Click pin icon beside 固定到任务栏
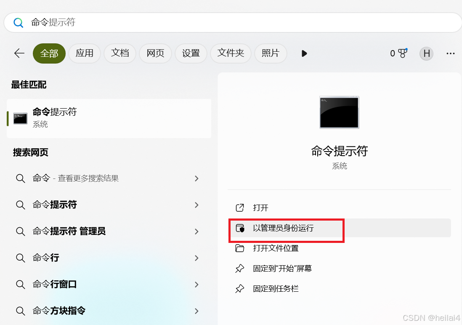 click(x=240, y=289)
